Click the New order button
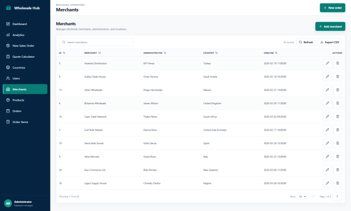The height and width of the screenshot is (211, 351). [x=332, y=8]
